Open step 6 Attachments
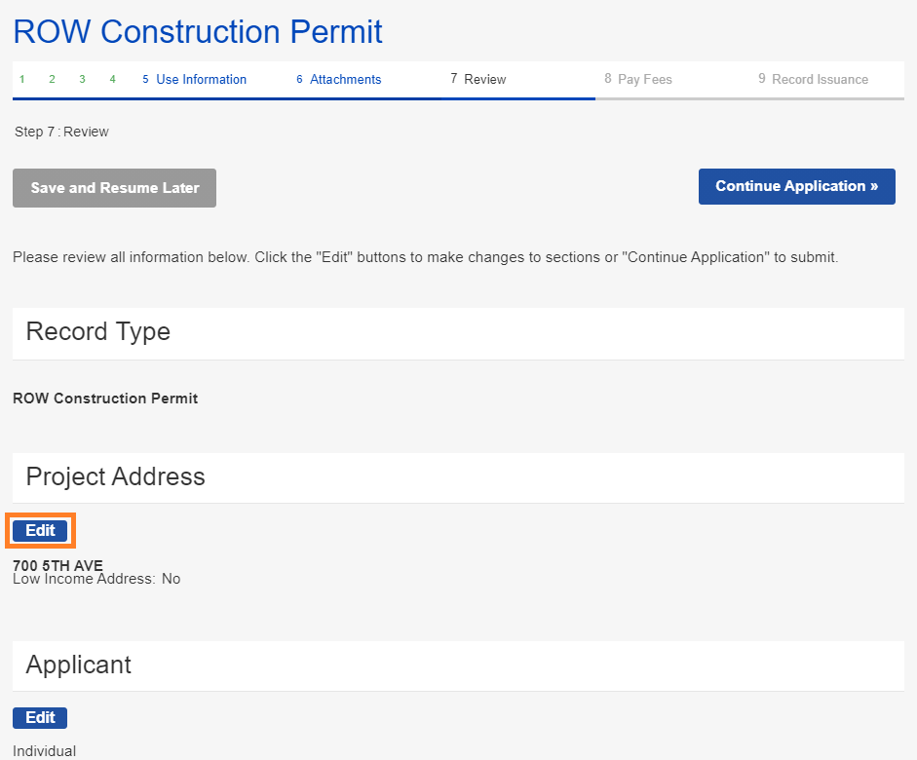Image resolution: width=917 pixels, height=760 pixels. point(339,80)
